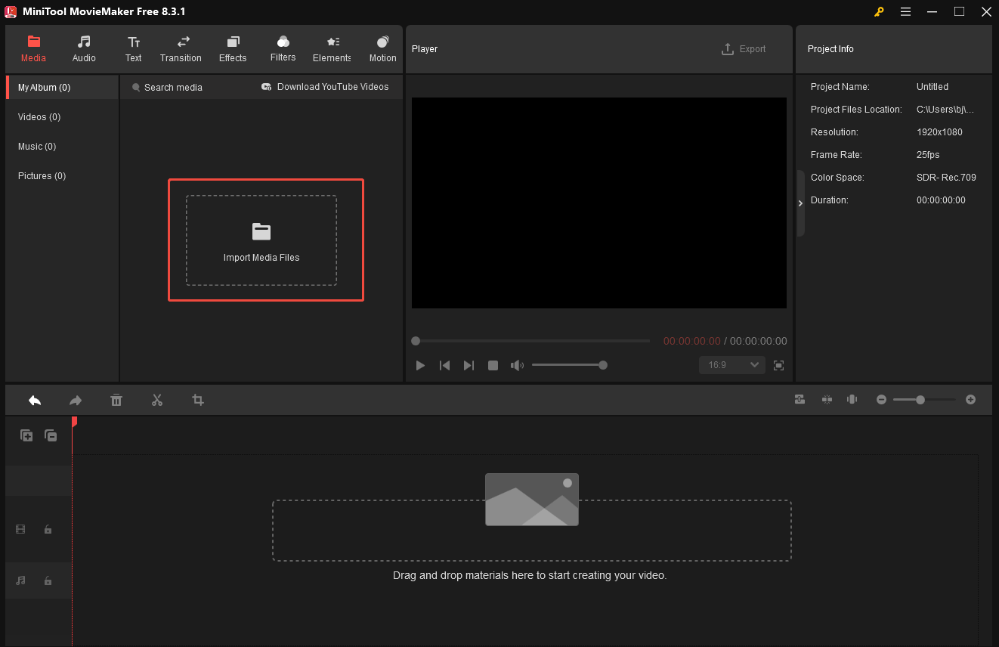Click Import Media Files
This screenshot has width=999, height=647.
261,240
